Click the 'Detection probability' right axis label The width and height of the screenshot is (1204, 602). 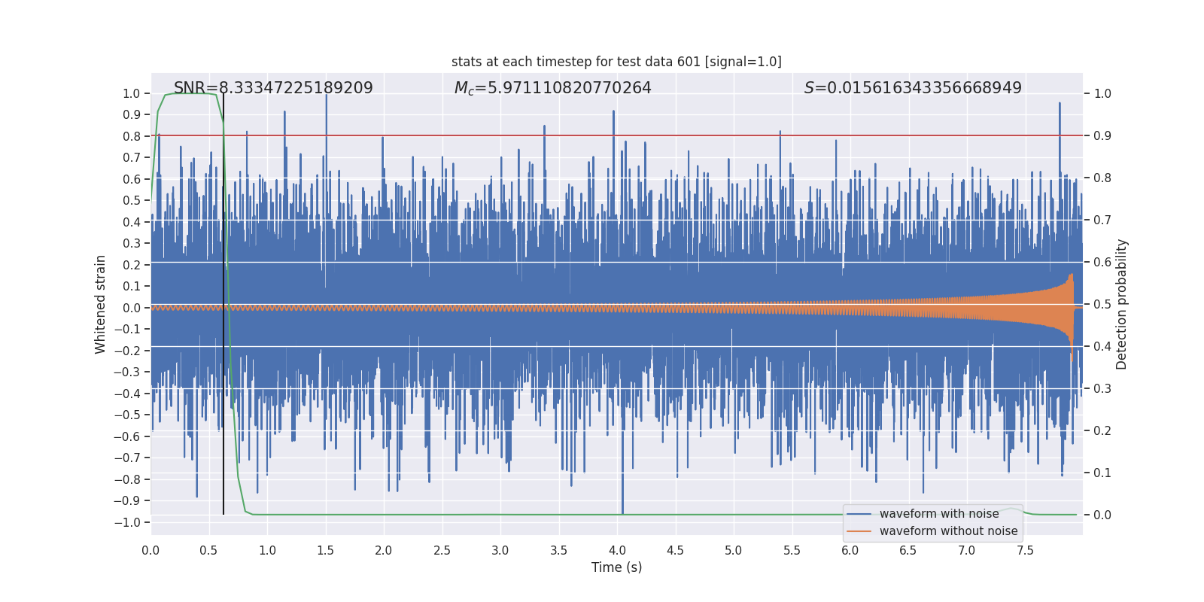pyautogui.click(x=1121, y=305)
